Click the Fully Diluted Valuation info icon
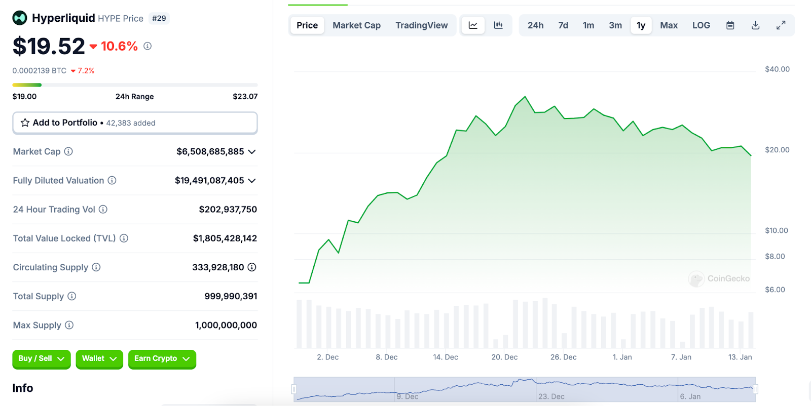 [112, 180]
